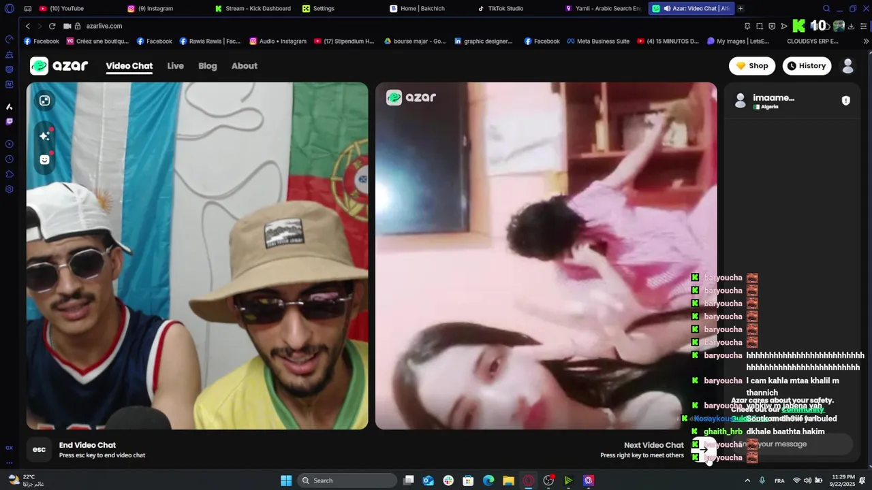Open the snapshot tool icon
This screenshot has width=872, height=490.
pos(760,26)
